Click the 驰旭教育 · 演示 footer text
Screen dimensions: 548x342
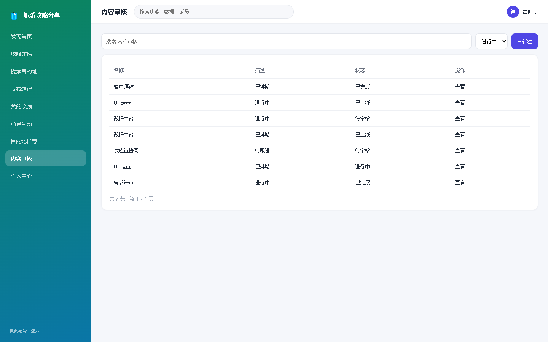[x=24, y=331]
